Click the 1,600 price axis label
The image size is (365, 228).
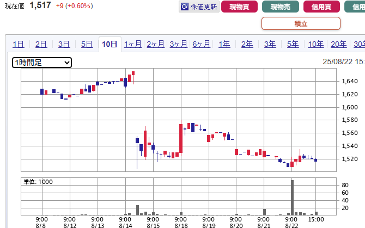pyautogui.click(x=350, y=107)
